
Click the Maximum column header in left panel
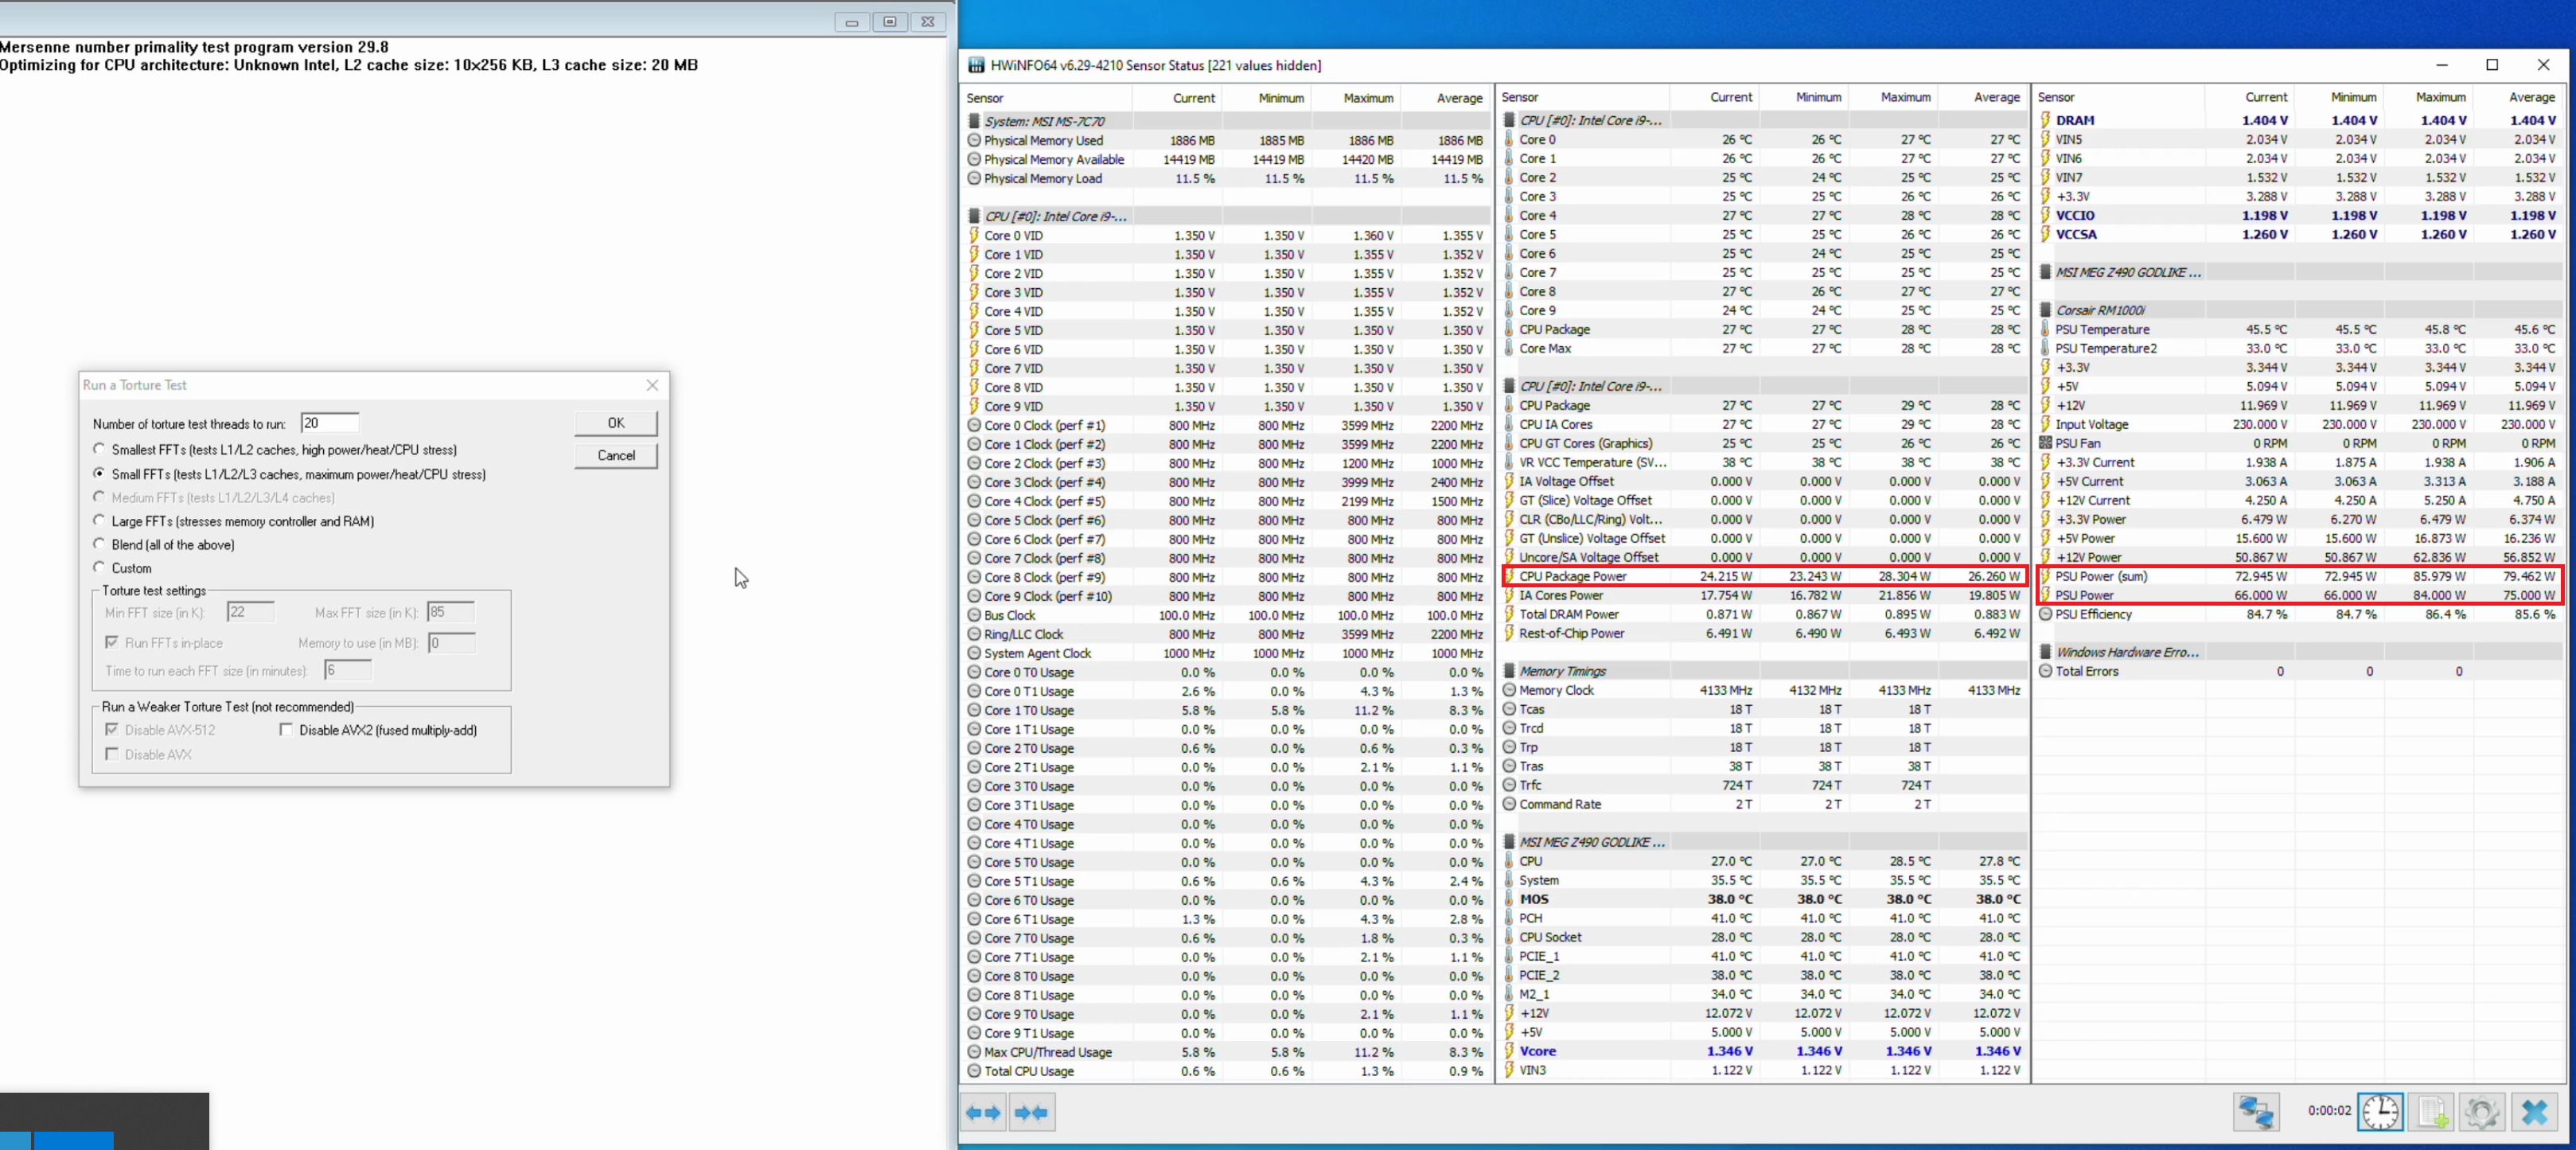tap(1367, 98)
